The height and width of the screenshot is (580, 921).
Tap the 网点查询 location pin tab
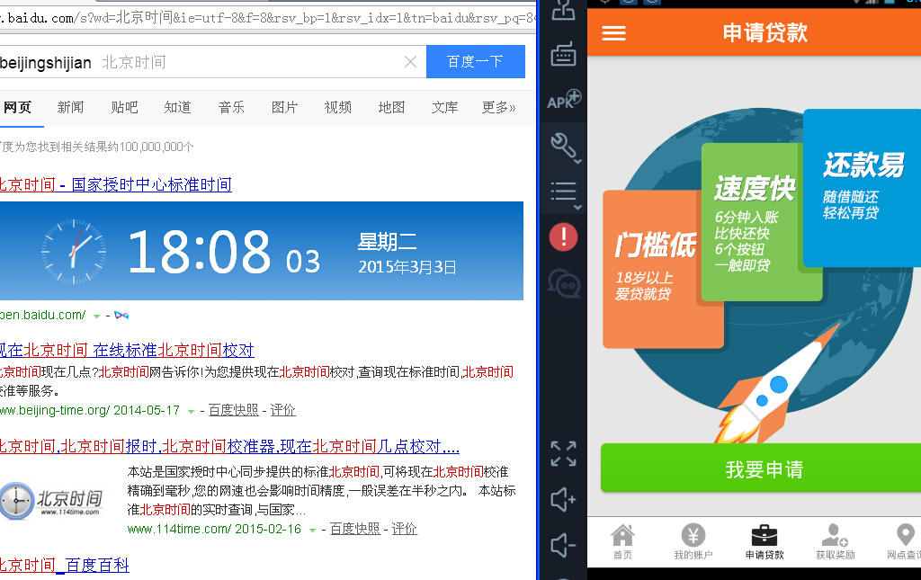pyautogui.click(x=905, y=542)
